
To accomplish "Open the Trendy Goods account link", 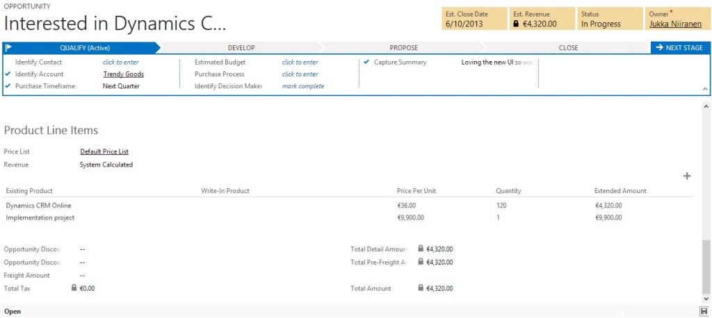I will (x=124, y=74).
